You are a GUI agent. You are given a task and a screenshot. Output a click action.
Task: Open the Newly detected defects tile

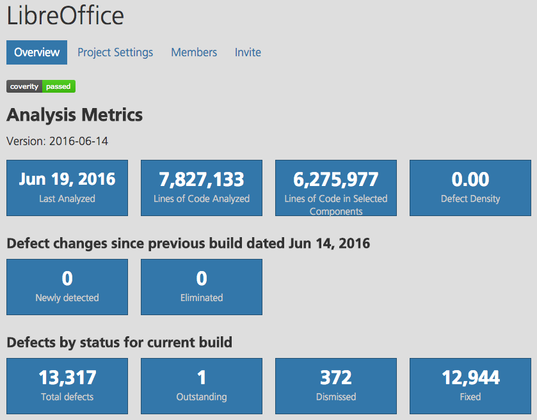click(x=67, y=287)
